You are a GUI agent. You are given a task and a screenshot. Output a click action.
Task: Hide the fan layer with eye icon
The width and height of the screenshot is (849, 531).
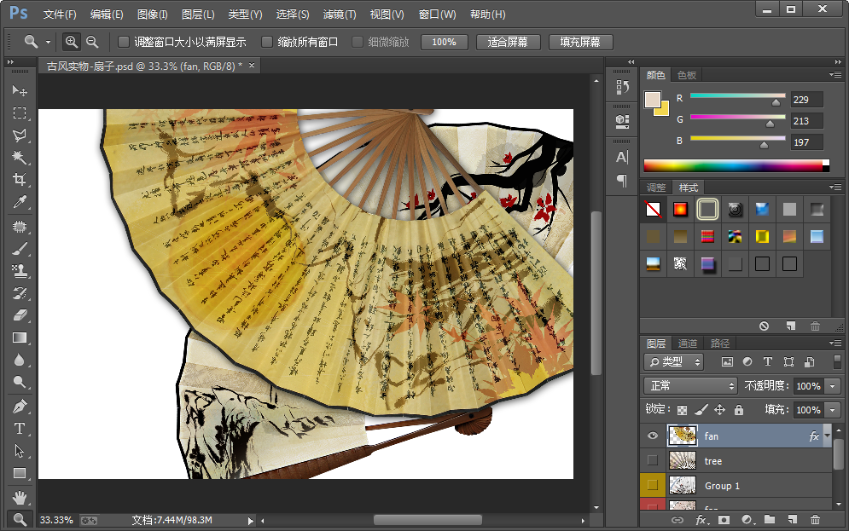(653, 436)
